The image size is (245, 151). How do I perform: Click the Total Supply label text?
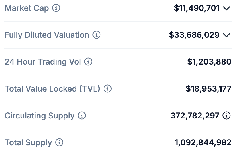(28, 142)
